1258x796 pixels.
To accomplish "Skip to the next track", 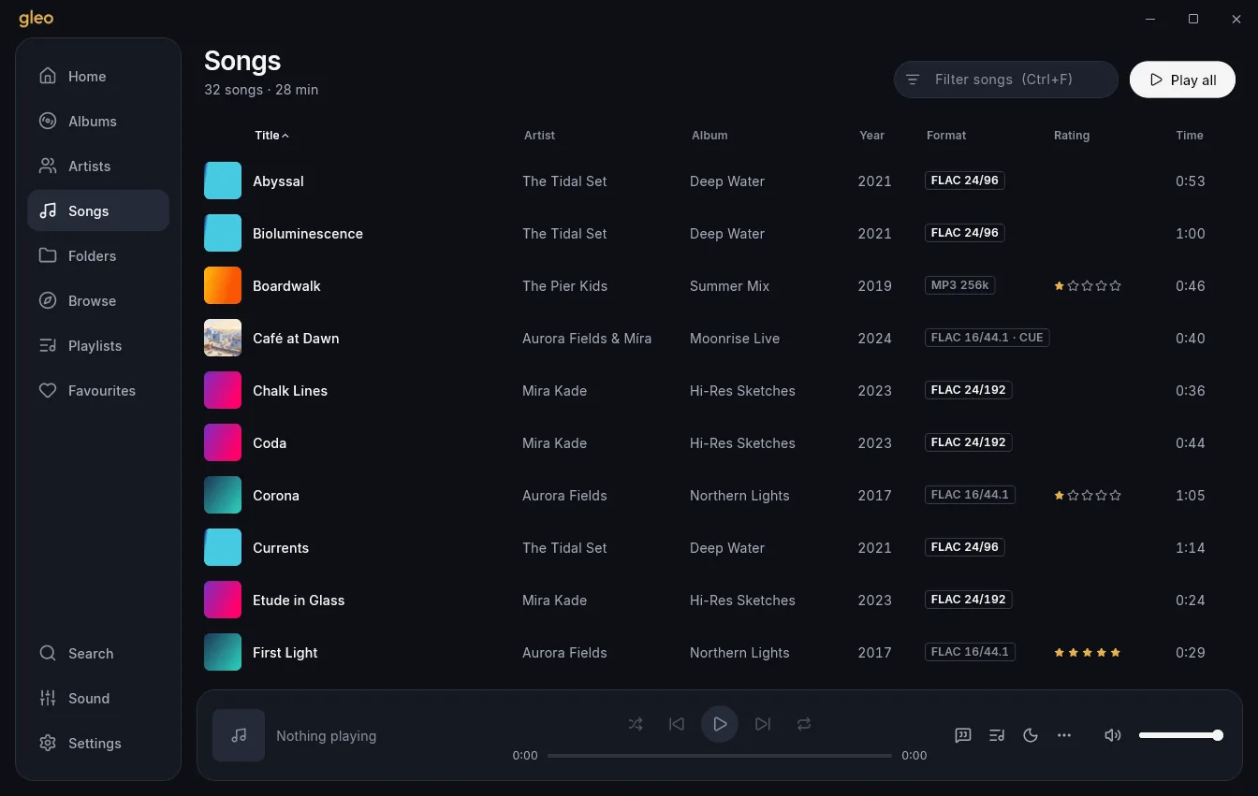I will coord(763,724).
